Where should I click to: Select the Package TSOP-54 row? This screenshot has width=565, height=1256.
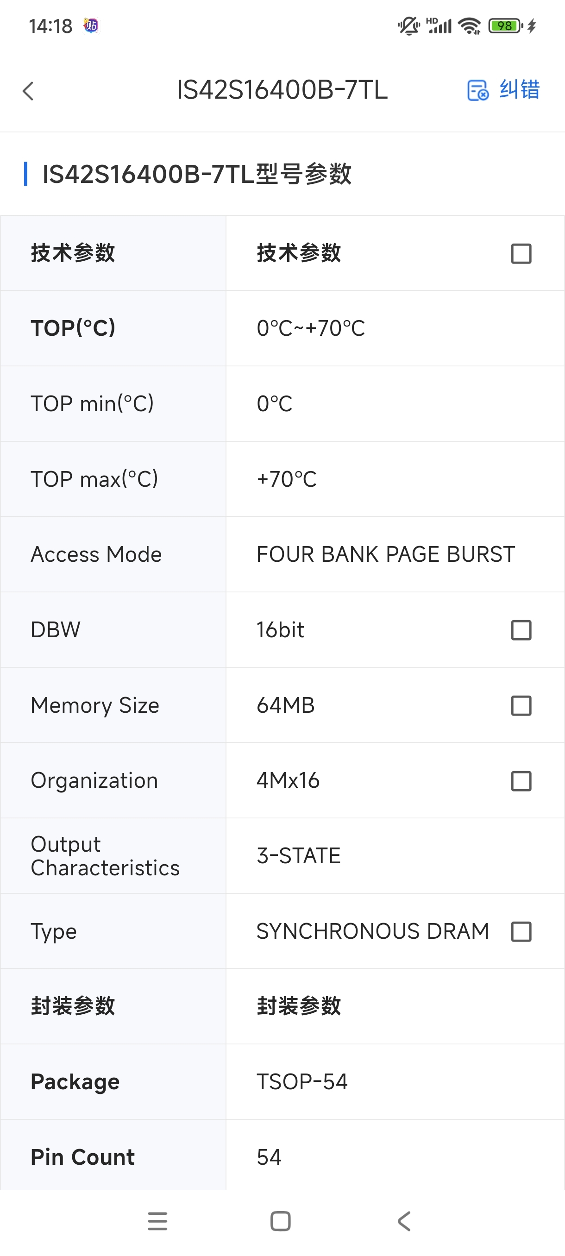[x=282, y=1081]
